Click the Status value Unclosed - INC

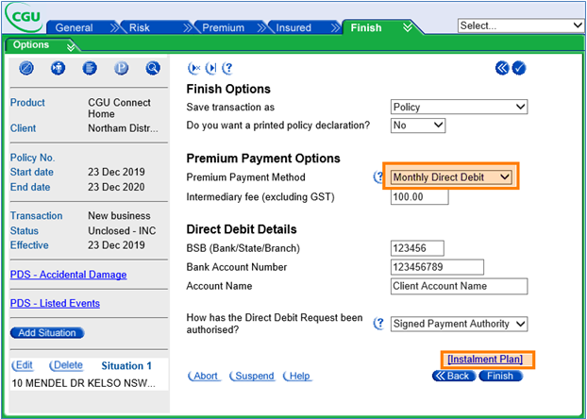click(x=122, y=230)
